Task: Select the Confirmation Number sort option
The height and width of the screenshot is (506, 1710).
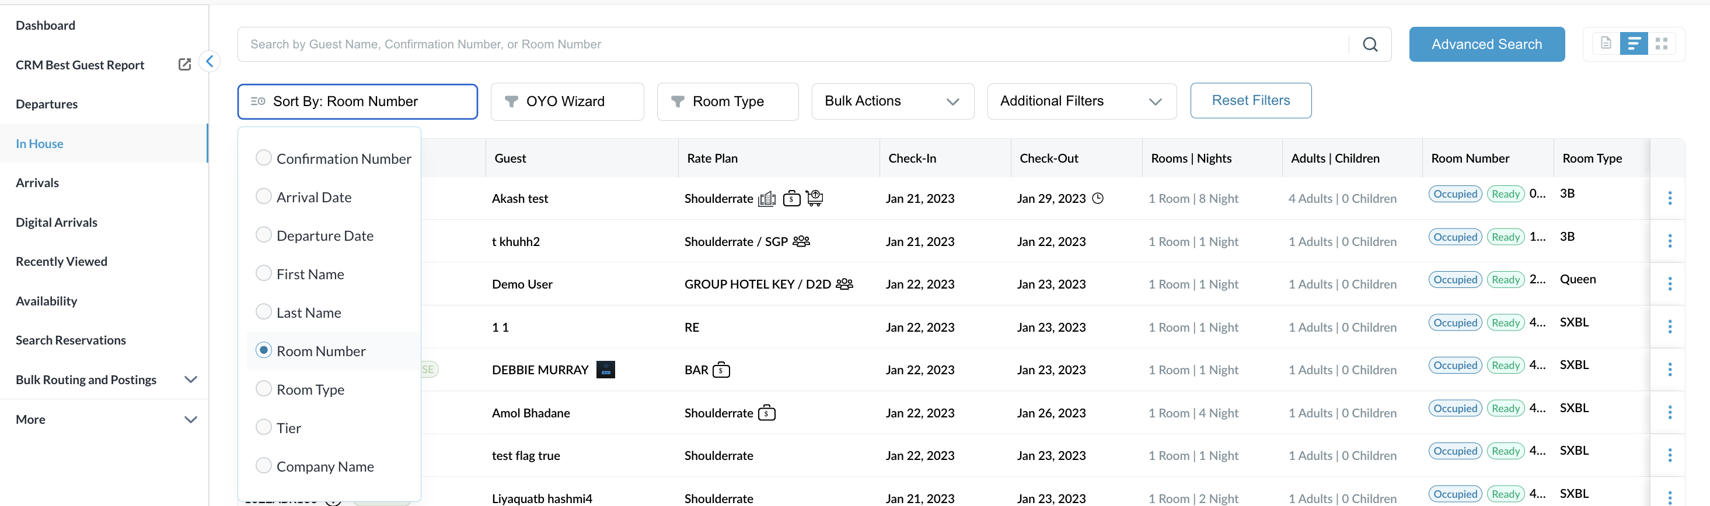Action: click(x=264, y=158)
